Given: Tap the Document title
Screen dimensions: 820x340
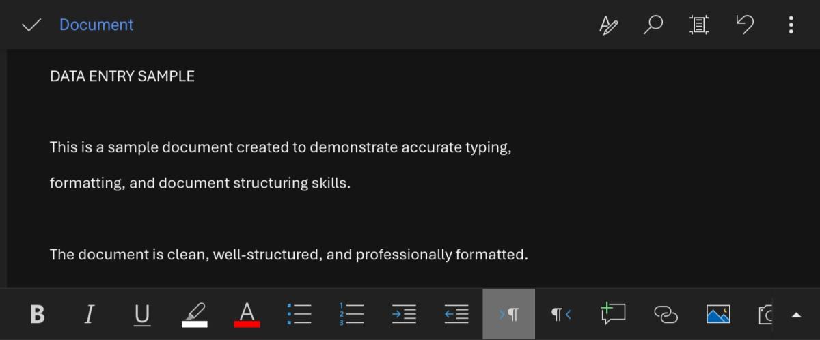Looking at the screenshot, I should 96,25.
